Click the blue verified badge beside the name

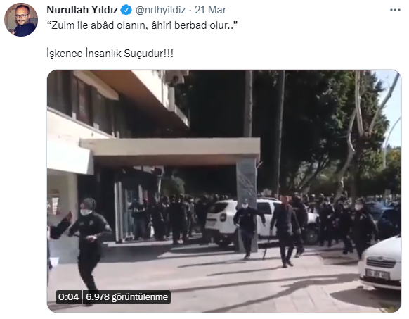(126, 10)
